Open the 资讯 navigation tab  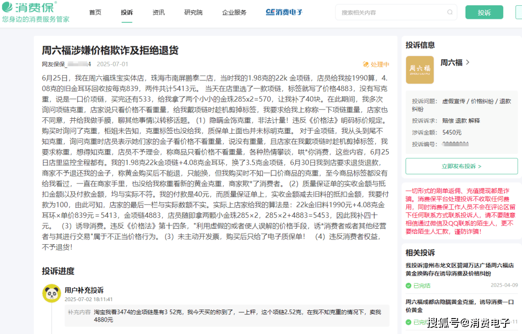pyautogui.click(x=159, y=12)
